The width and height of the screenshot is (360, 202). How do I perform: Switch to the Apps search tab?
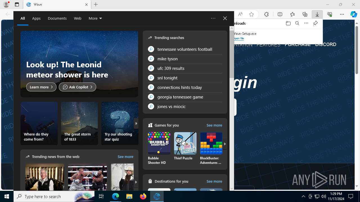pyautogui.click(x=36, y=18)
